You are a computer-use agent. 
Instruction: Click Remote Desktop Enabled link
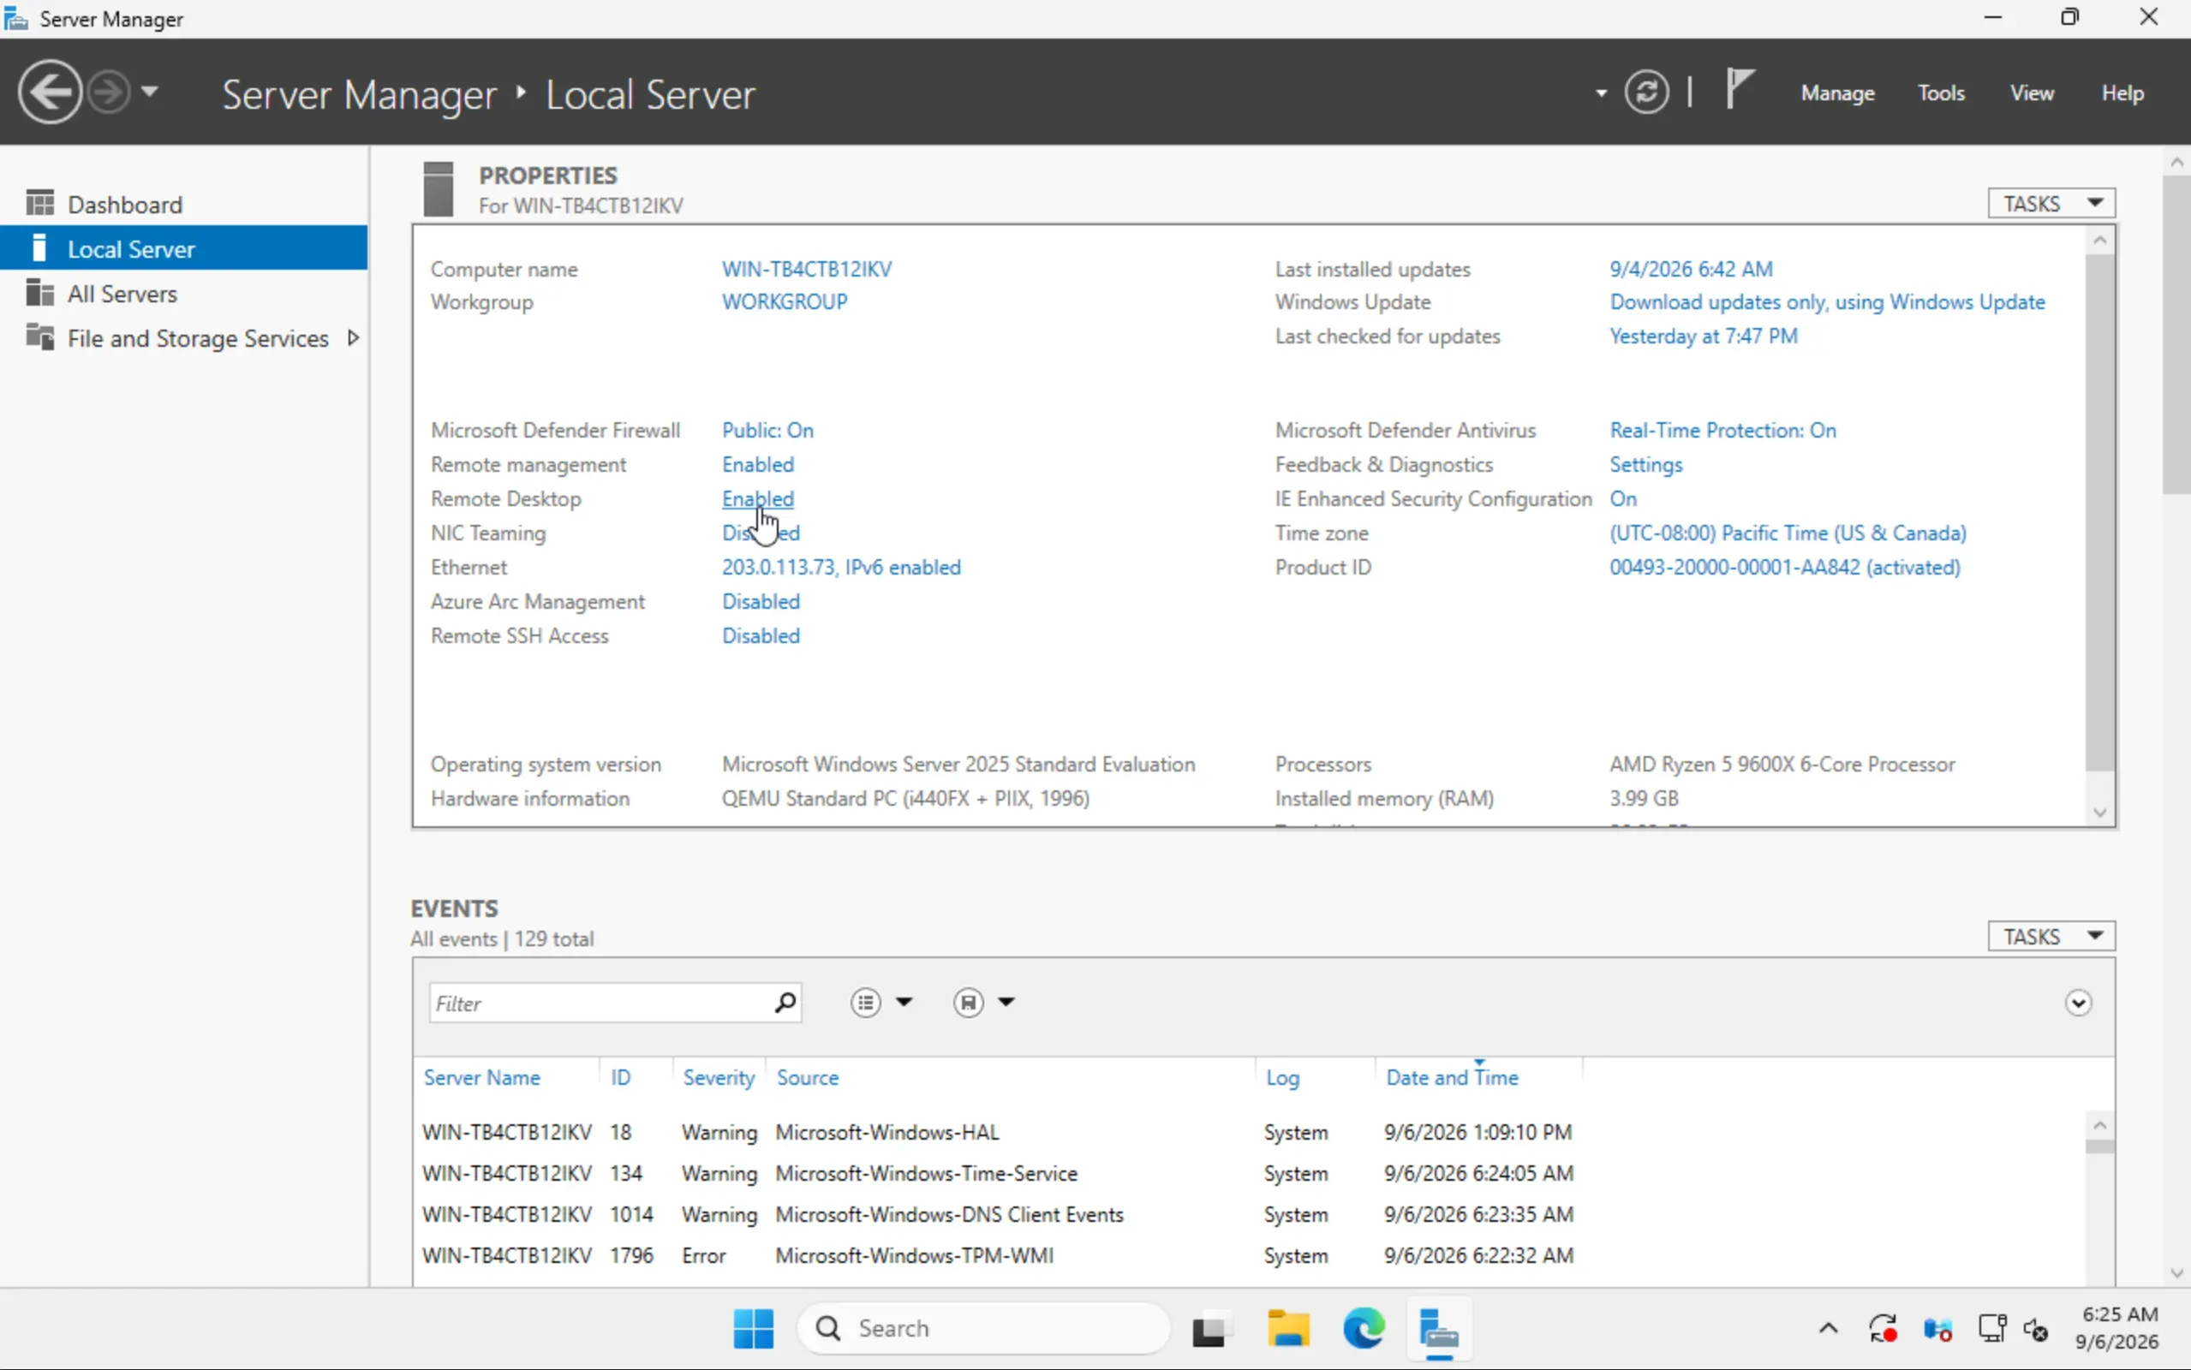pos(757,498)
